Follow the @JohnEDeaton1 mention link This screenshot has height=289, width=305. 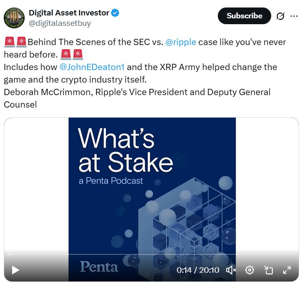[x=92, y=67]
